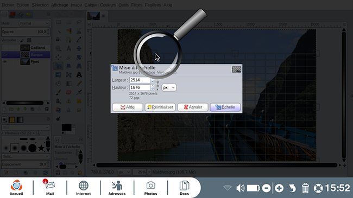Select the Pencil tool
353x198 pixels.
(x=79, y=84)
